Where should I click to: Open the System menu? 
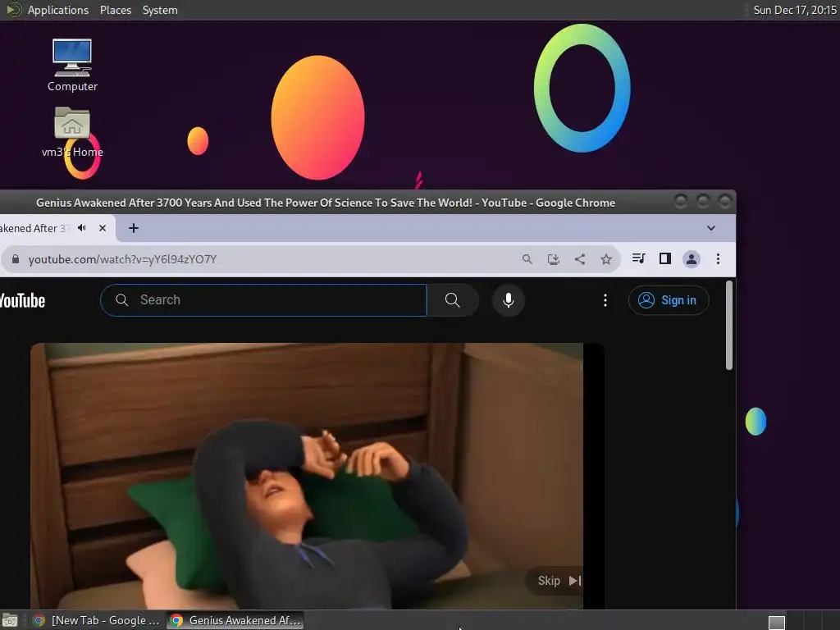pos(160,10)
